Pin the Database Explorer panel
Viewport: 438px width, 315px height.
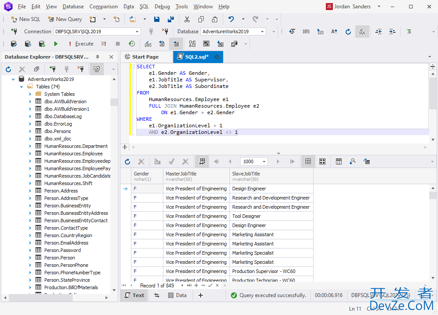click(x=98, y=57)
